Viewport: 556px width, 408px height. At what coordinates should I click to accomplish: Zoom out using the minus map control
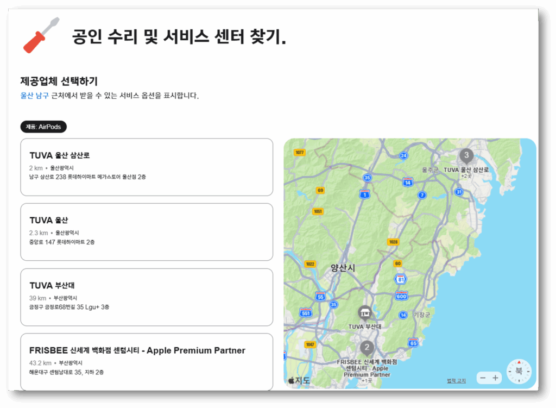point(482,378)
